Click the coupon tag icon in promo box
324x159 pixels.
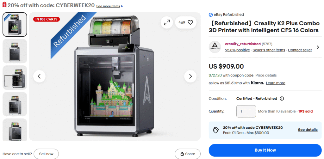pos(216,130)
